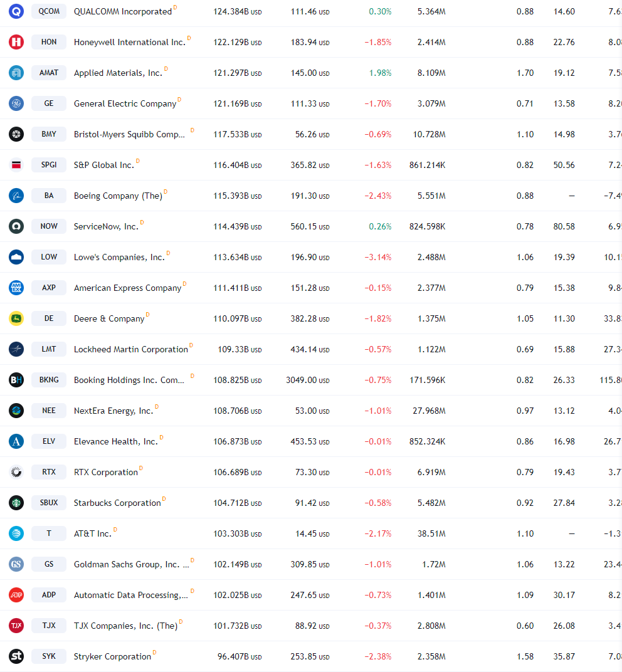
Task: Click the AT&T logo icon
Action: click(x=16, y=533)
